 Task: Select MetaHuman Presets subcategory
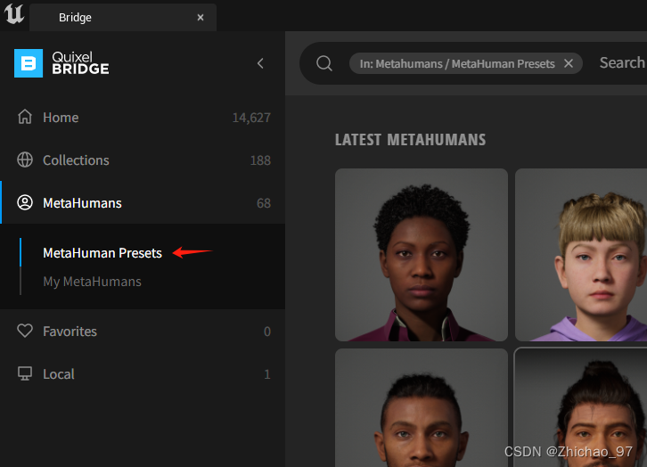pos(102,252)
